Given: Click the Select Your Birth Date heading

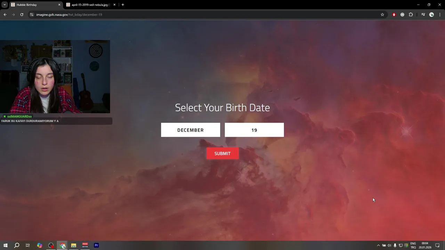Looking at the screenshot, I should (x=222, y=107).
